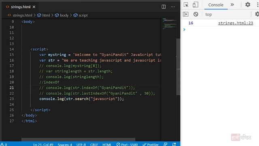Image resolution: width=259 pixels, height=146 pixels.
Task: Select the strings.html editor tab
Action: [21, 7]
